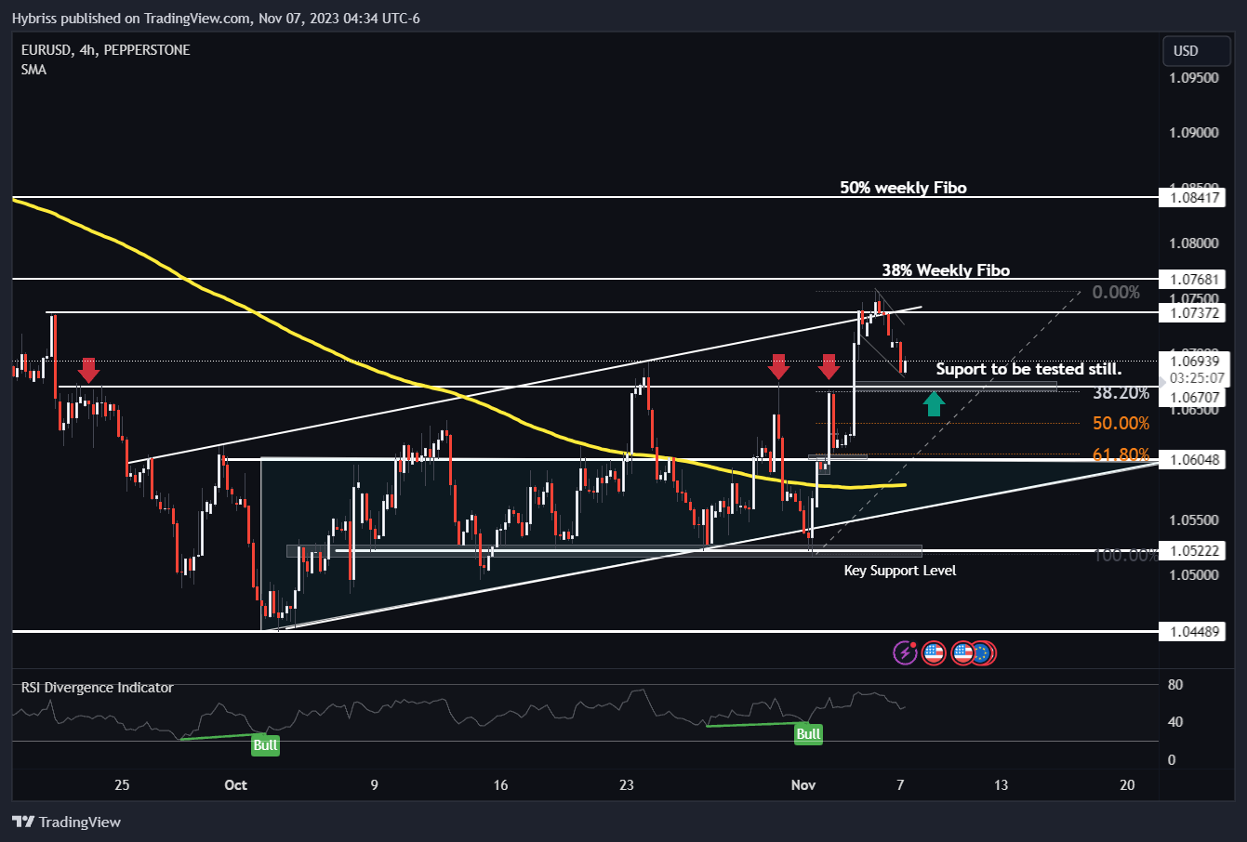Click the 38% Weekly Fibo text
Image resolution: width=1247 pixels, height=842 pixels.
(x=946, y=270)
